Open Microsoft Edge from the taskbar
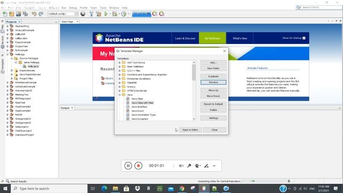The image size is (343, 193). pyautogui.click(x=105, y=188)
